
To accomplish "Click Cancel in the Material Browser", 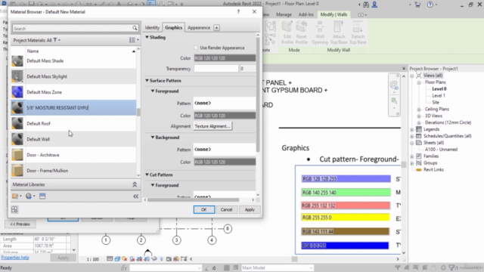I will (x=226, y=210).
